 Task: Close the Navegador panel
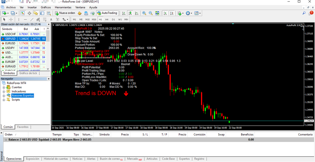coord(48,79)
